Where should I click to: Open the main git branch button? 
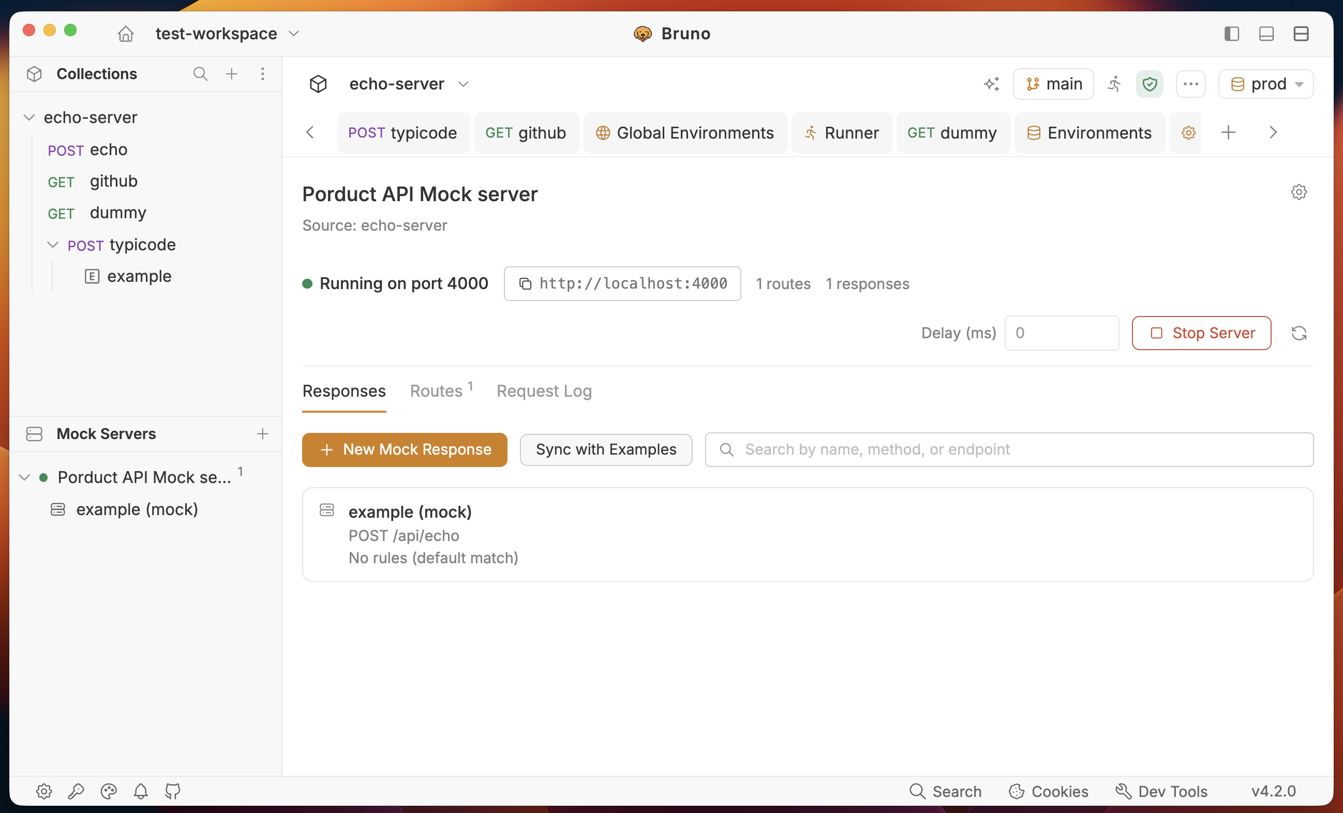1053,84
